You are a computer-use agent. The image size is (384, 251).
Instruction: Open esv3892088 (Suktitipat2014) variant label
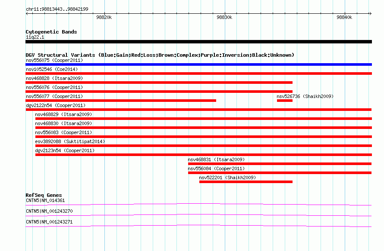70,141
